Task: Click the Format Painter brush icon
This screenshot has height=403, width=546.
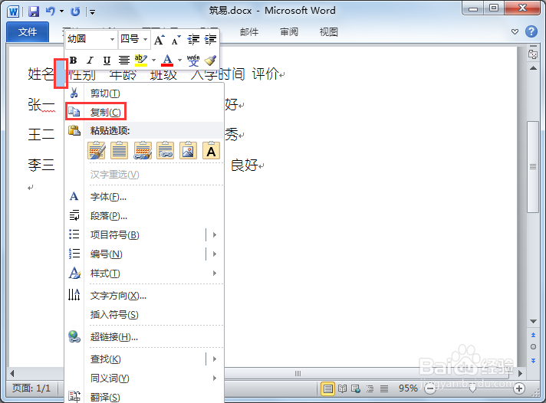Action: pos(210,61)
